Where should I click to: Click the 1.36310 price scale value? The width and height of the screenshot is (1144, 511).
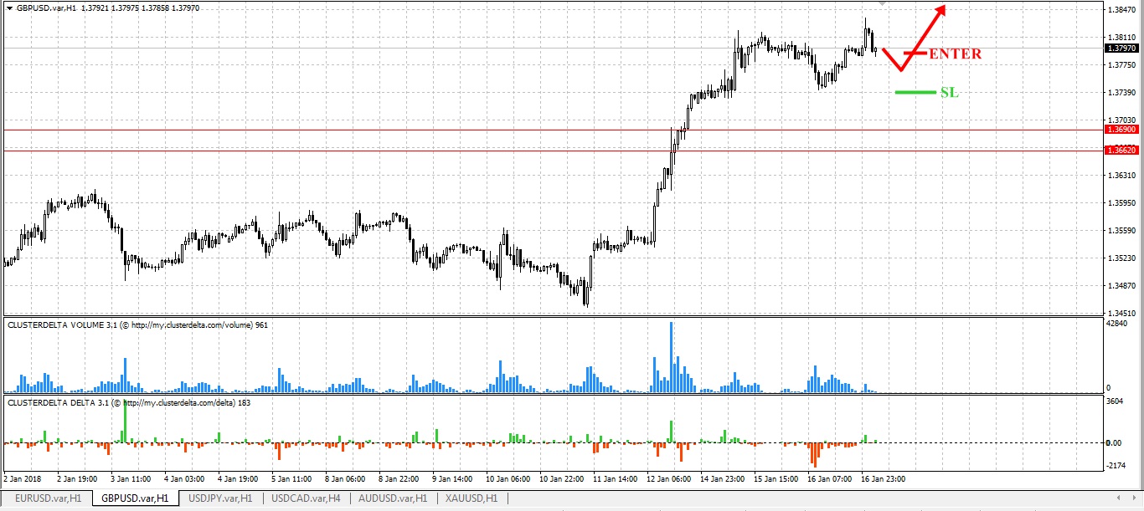tap(1121, 176)
